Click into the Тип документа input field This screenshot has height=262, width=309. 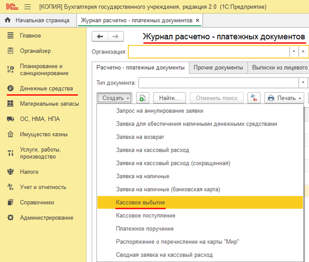tap(219, 82)
